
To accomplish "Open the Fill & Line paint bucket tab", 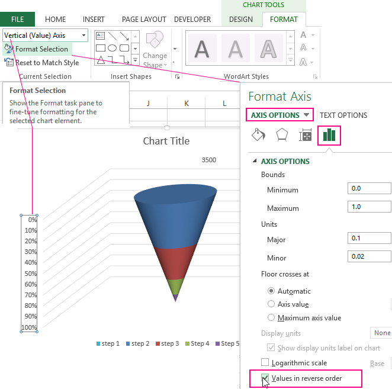I will click(258, 136).
